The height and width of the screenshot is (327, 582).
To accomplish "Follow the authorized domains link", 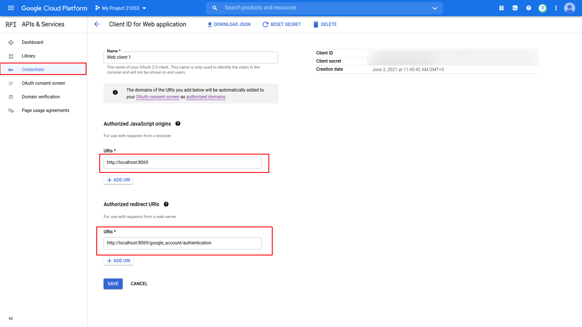I will (206, 97).
